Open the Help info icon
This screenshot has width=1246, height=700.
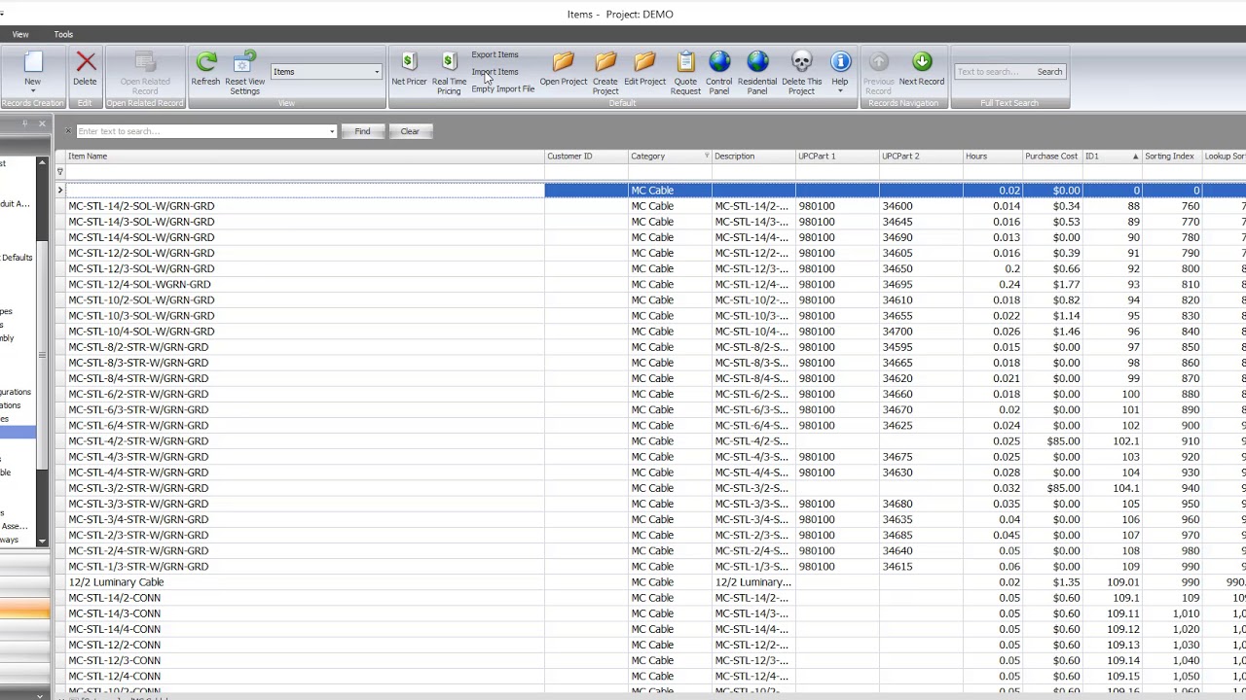(x=840, y=62)
